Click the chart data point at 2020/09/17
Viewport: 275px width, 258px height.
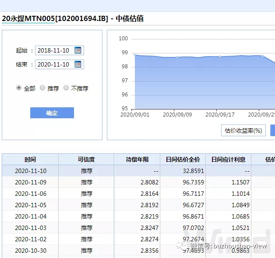coord(220,57)
